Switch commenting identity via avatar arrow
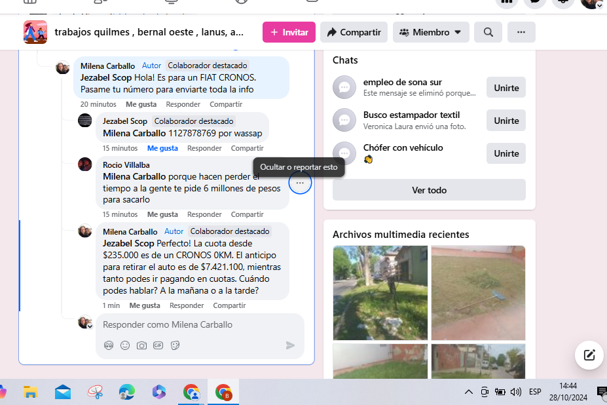This screenshot has width=607, height=405. [x=89, y=326]
